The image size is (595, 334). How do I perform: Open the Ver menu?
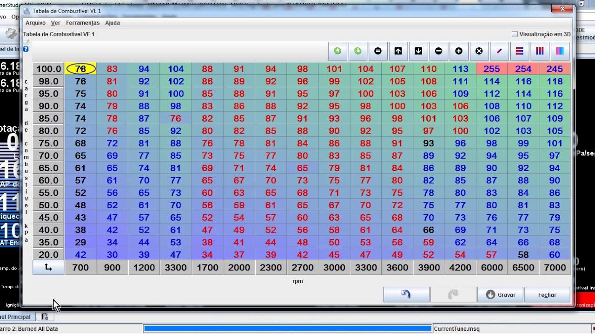pos(55,23)
